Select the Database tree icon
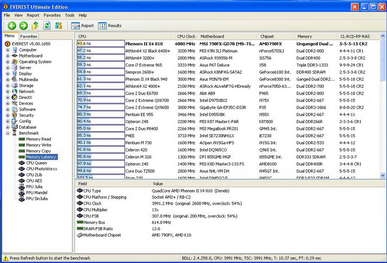Image resolution: width=387 pixels, height=263 pixels. click(x=15, y=127)
